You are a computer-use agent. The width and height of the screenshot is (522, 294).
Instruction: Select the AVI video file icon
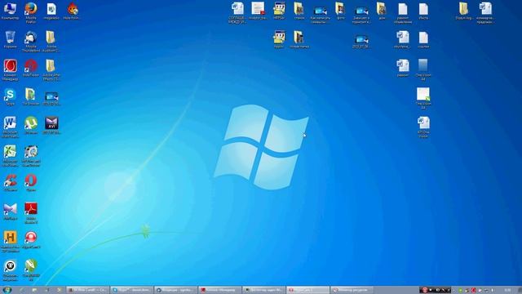click(51, 123)
